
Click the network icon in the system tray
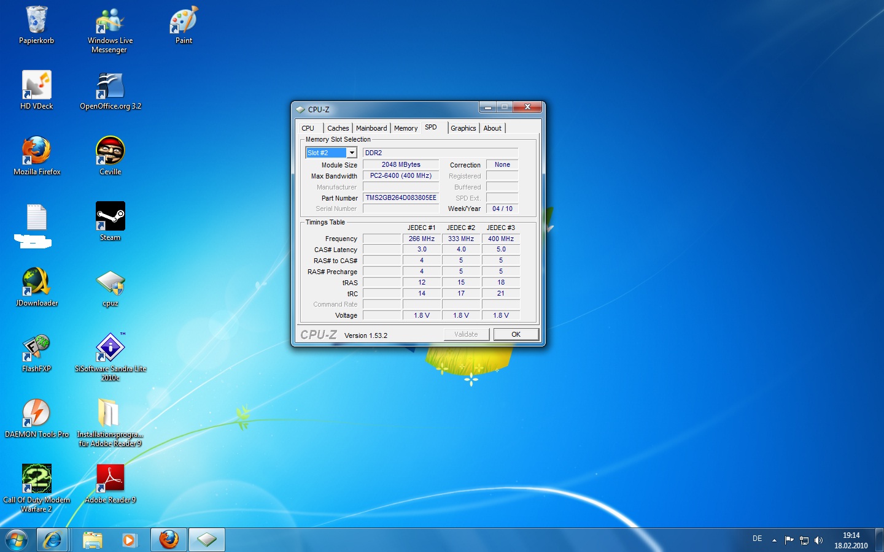pyautogui.click(x=804, y=540)
